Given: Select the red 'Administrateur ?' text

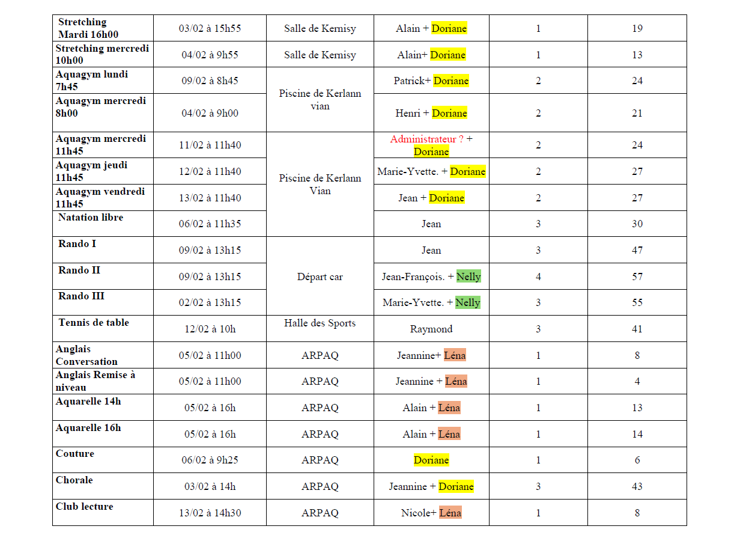Looking at the screenshot, I should 426,139.
